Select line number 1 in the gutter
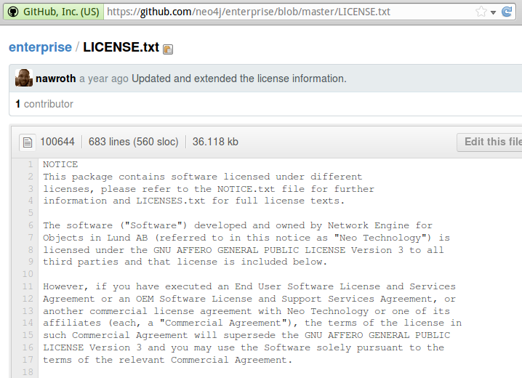522x378 pixels. [x=31, y=164]
